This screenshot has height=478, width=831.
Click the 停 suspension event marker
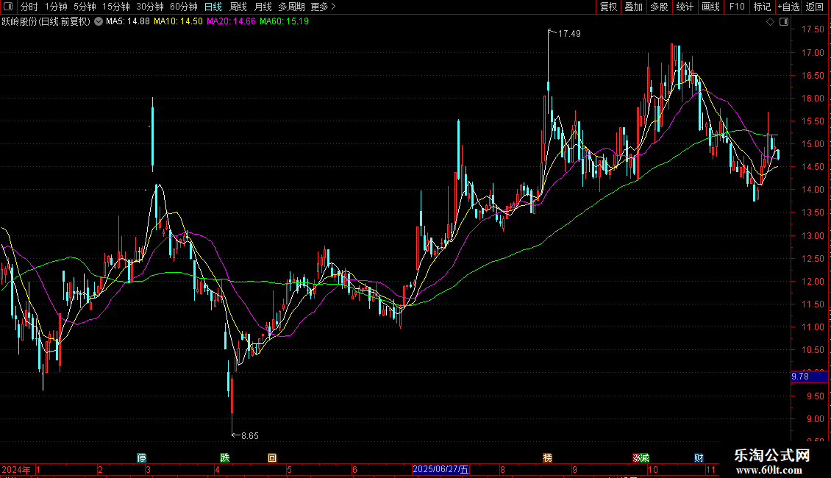pos(141,458)
